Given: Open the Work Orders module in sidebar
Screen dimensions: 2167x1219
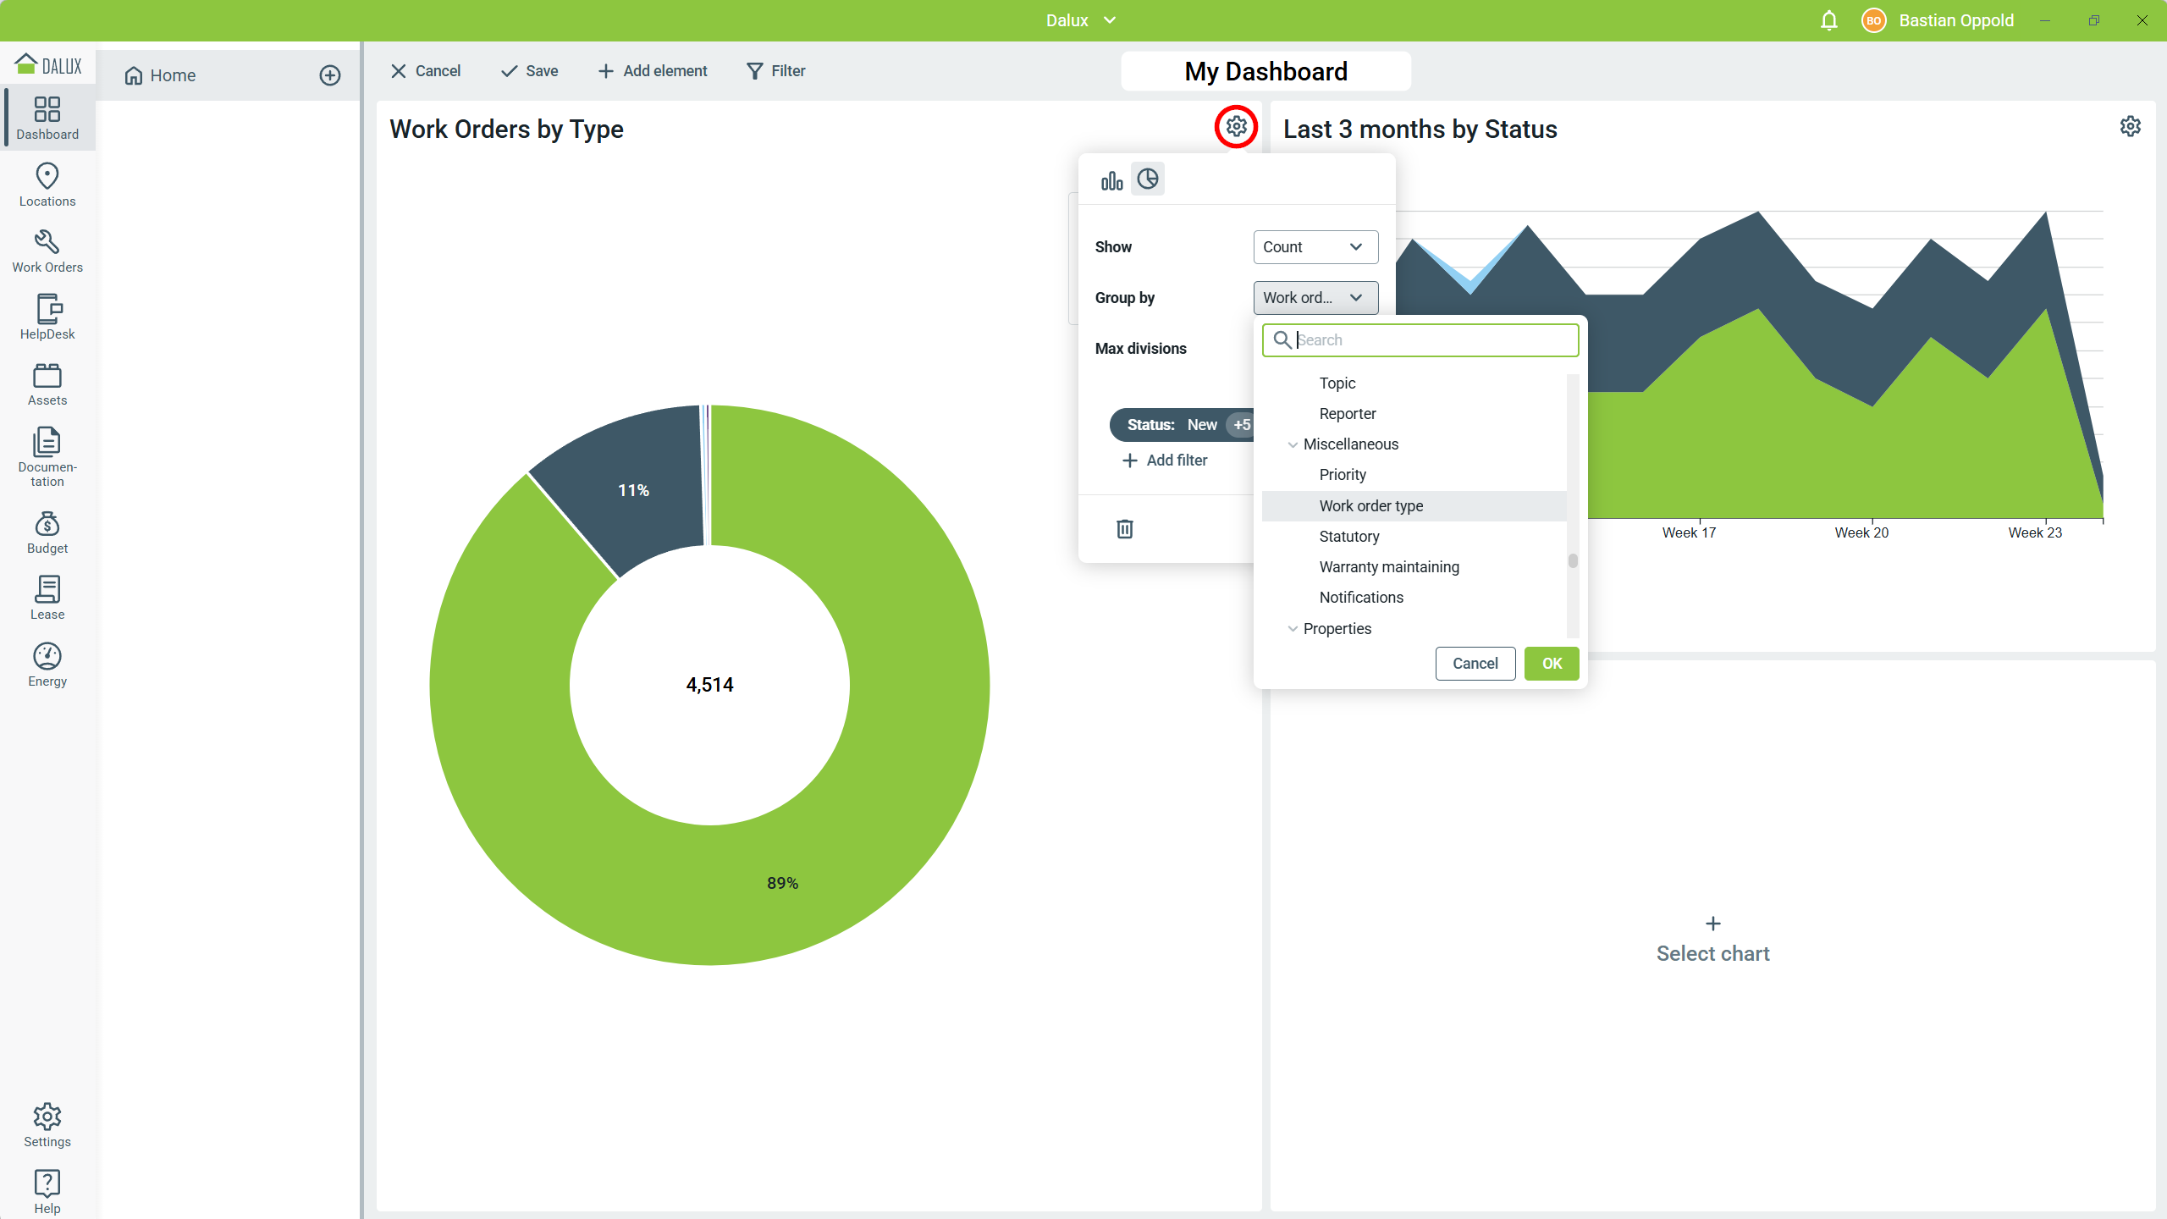Looking at the screenshot, I should pos(47,251).
